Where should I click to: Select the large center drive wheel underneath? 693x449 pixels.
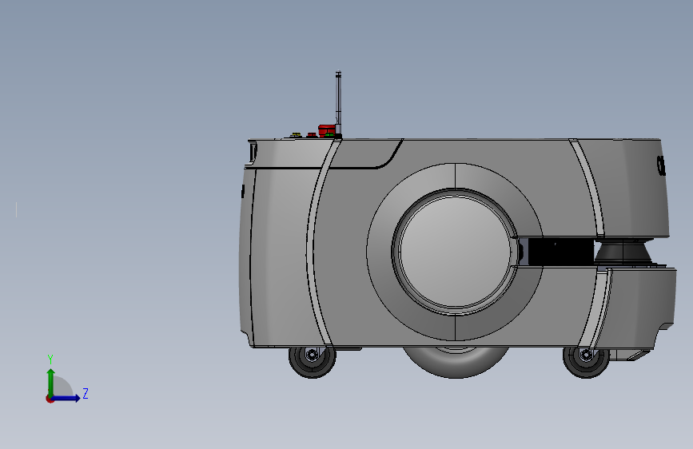pos(456,362)
